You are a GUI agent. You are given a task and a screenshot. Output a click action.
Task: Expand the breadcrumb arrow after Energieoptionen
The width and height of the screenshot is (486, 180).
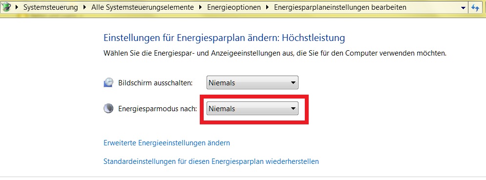268,7
